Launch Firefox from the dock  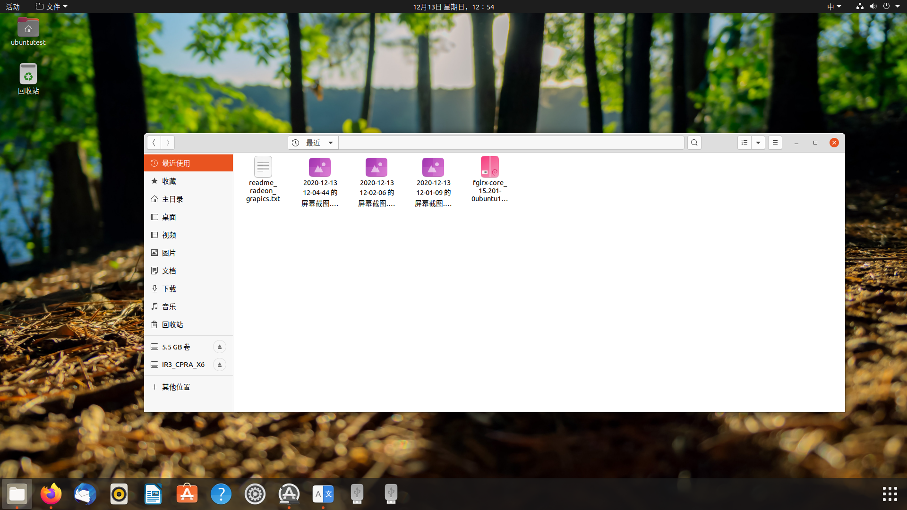[51, 494]
